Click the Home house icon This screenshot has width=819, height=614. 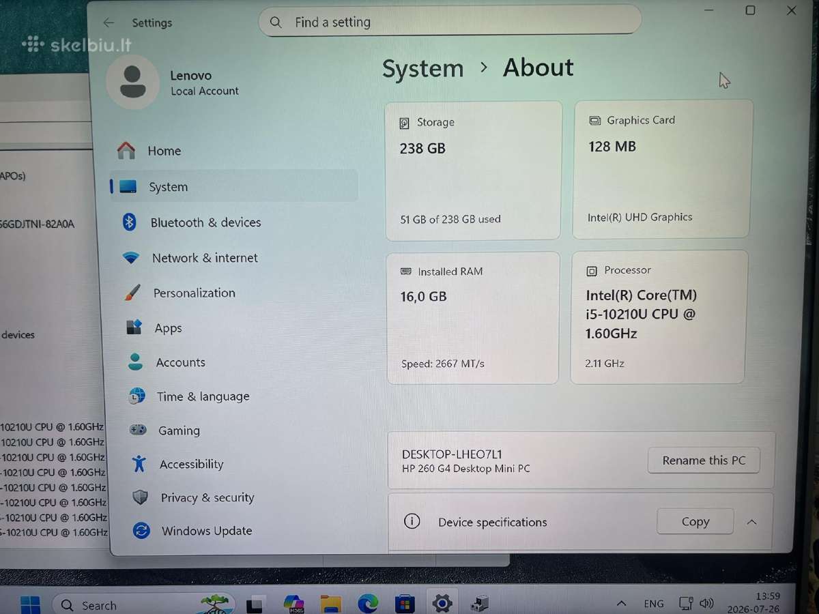tap(126, 151)
